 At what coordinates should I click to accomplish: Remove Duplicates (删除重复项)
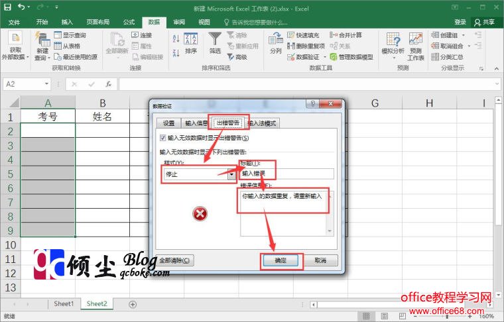(x=306, y=46)
